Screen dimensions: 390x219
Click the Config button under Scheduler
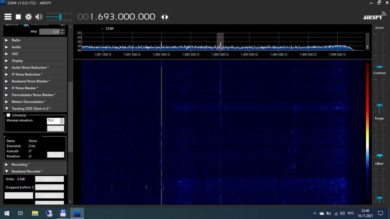56,129
